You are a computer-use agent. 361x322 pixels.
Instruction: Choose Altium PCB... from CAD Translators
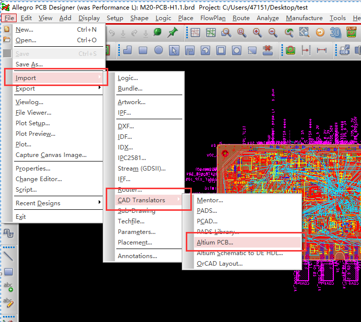point(248,243)
